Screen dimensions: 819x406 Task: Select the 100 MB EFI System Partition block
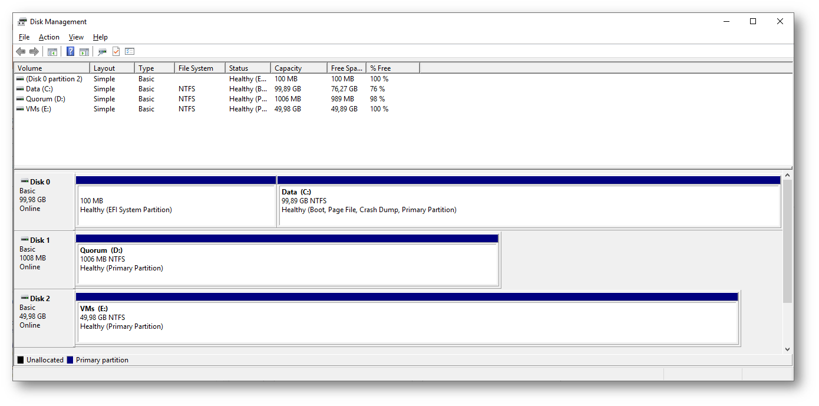pyautogui.click(x=176, y=201)
